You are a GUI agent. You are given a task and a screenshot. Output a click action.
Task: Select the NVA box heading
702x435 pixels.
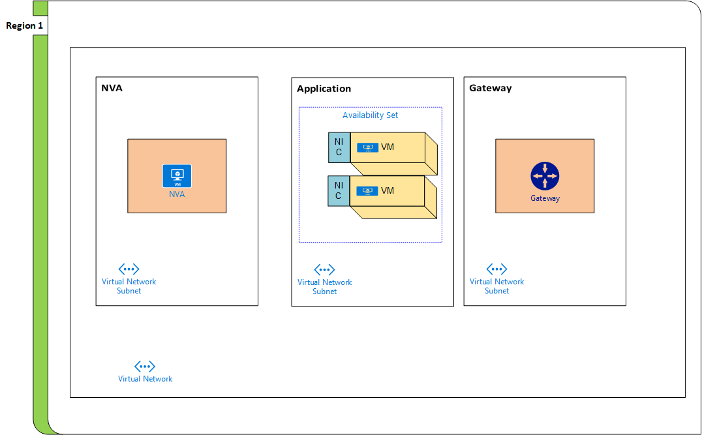coord(112,87)
